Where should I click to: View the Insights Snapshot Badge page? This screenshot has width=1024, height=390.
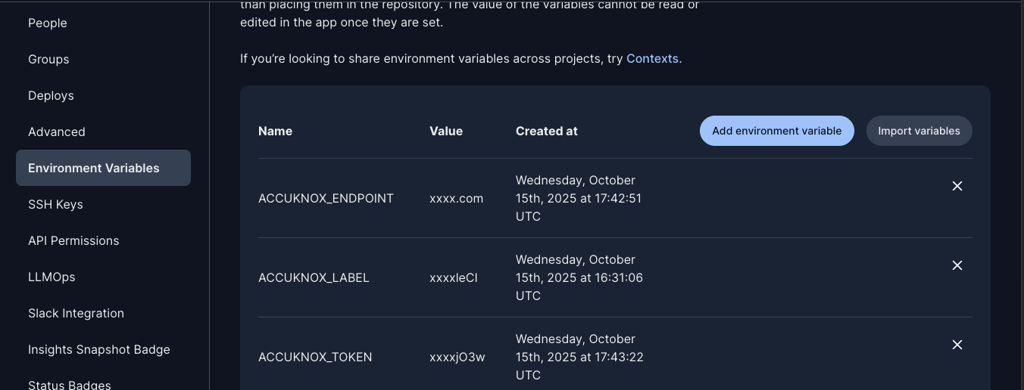click(99, 349)
